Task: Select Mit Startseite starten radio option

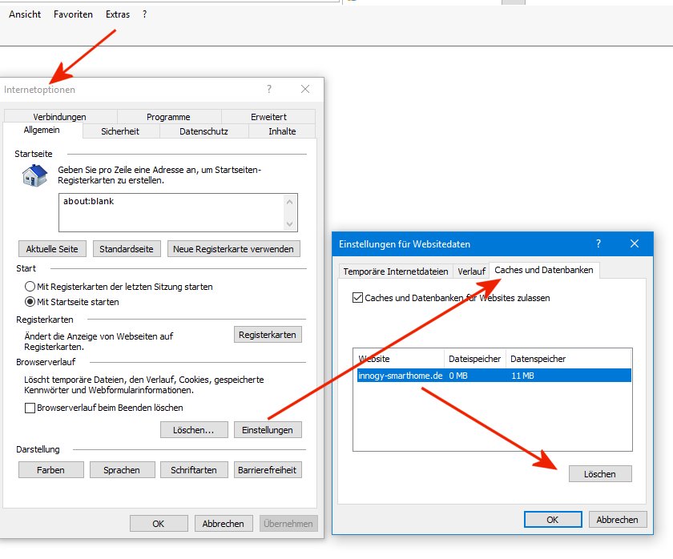Action: pyautogui.click(x=30, y=302)
